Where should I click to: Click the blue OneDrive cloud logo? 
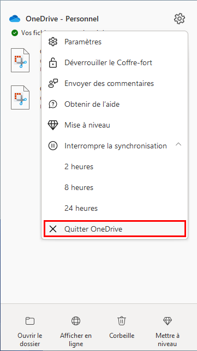point(15,19)
